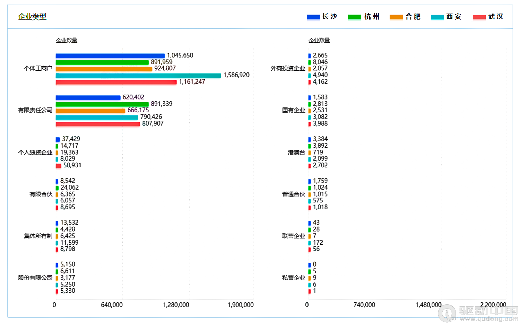Click the 640,000 axis tick label
The height and width of the screenshot is (327, 523).
coord(112,305)
